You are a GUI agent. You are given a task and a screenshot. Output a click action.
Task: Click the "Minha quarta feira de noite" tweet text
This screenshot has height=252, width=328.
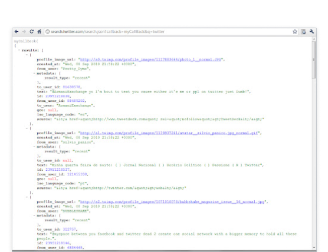(x=156, y=165)
